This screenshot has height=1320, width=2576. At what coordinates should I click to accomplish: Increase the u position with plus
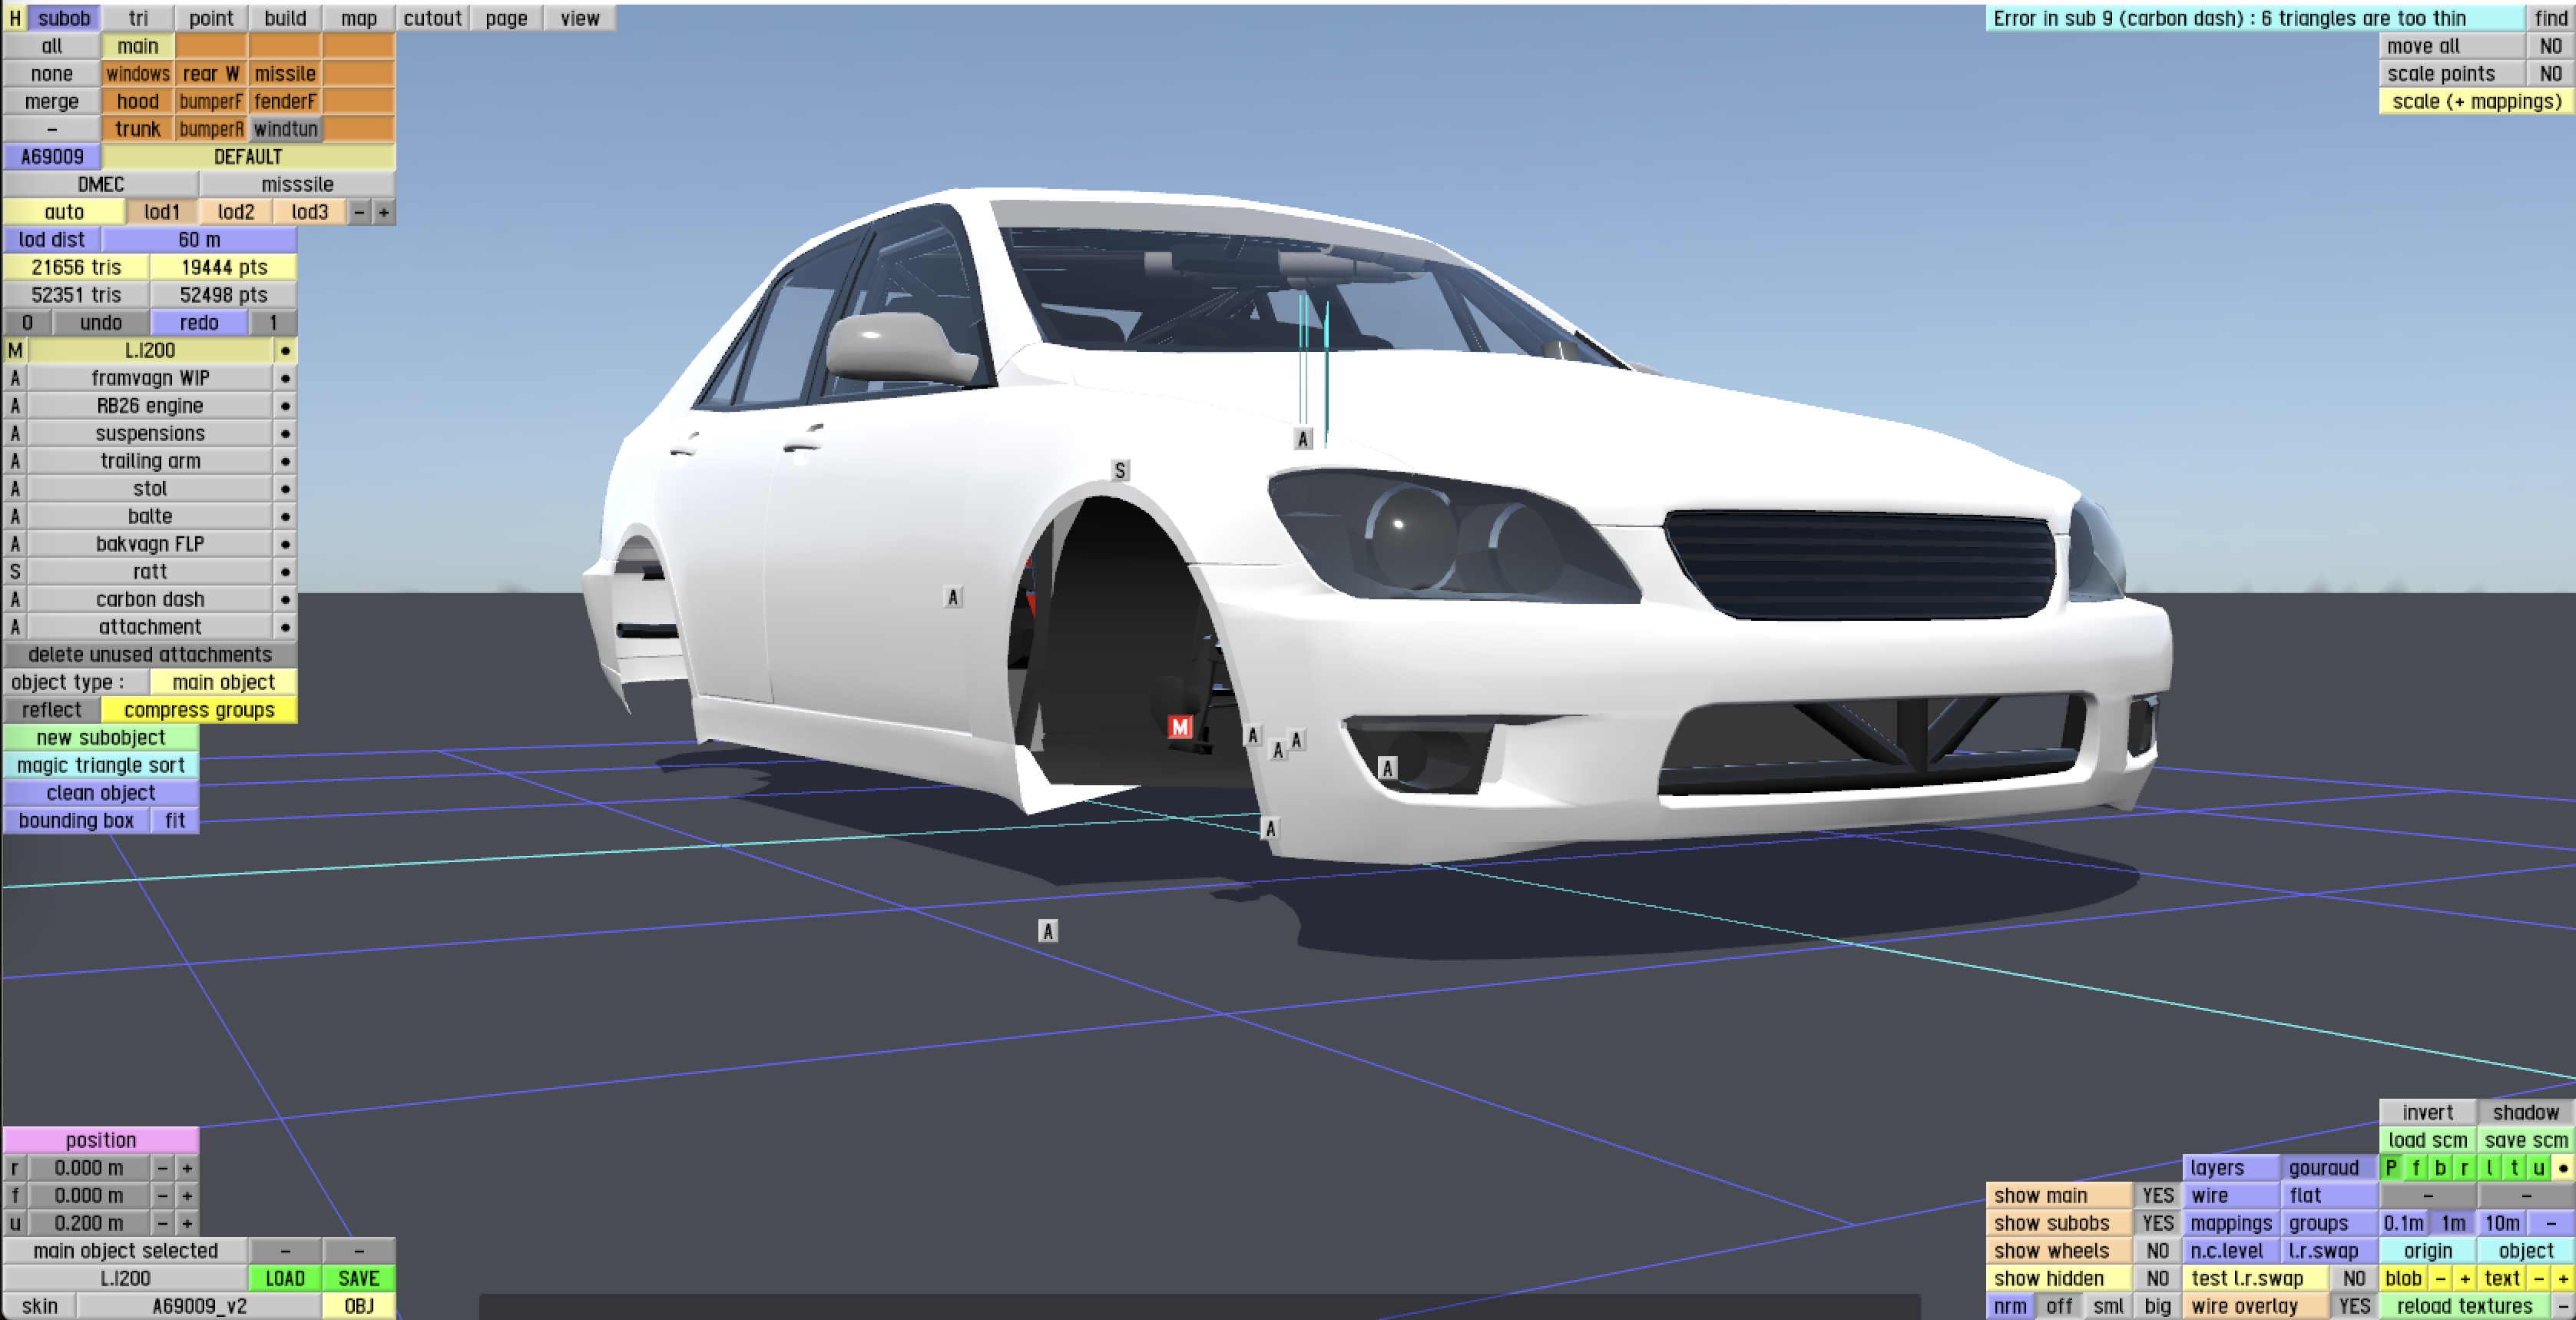[x=187, y=1223]
